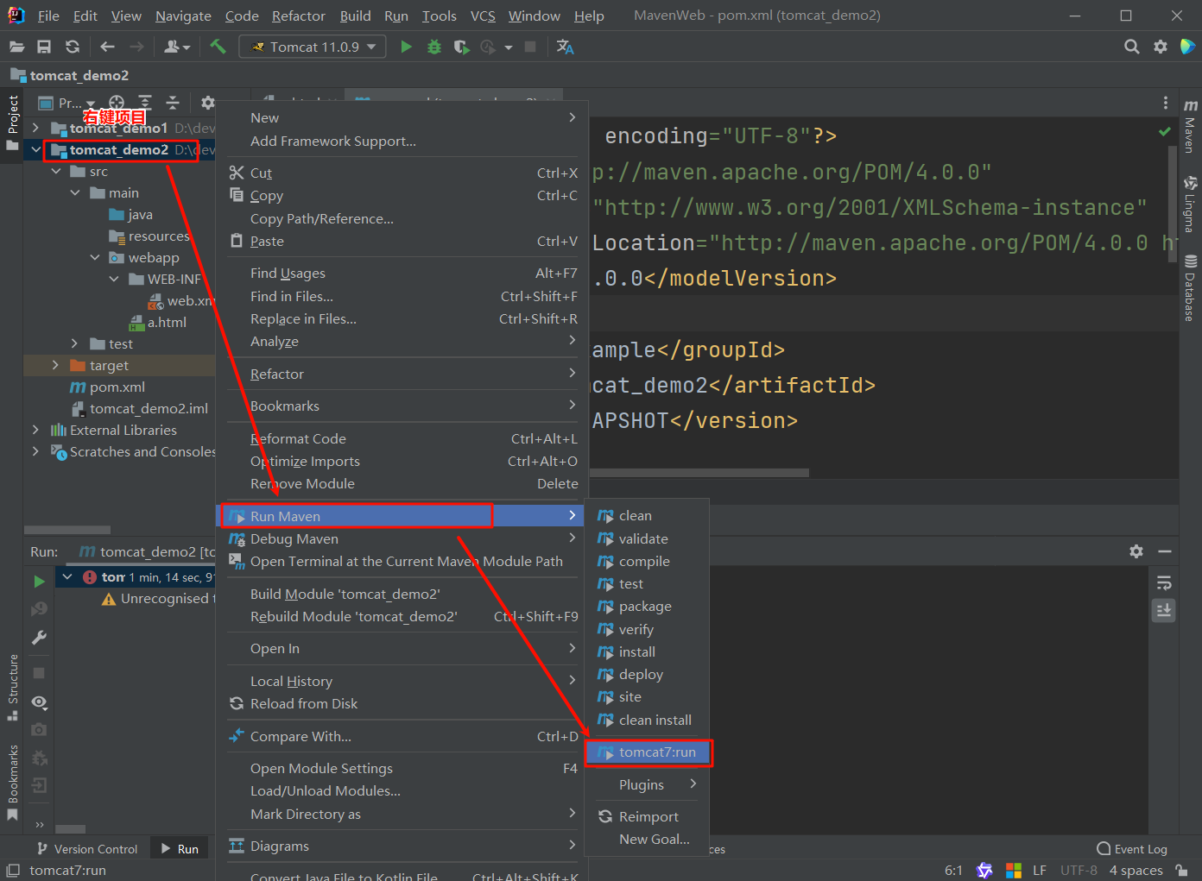This screenshot has width=1202, height=881.
Task: Expand the test folder node
Action: tap(75, 344)
